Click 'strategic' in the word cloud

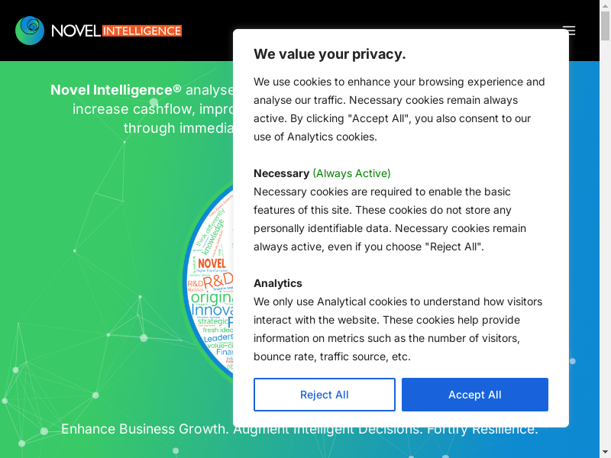[x=212, y=321]
